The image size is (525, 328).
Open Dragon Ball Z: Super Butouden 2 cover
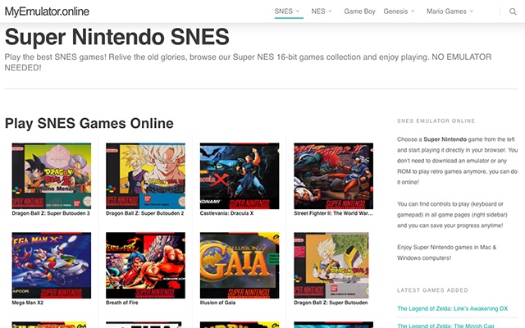point(146,175)
